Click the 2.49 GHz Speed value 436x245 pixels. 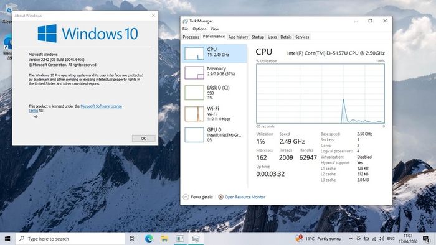tap(292, 141)
